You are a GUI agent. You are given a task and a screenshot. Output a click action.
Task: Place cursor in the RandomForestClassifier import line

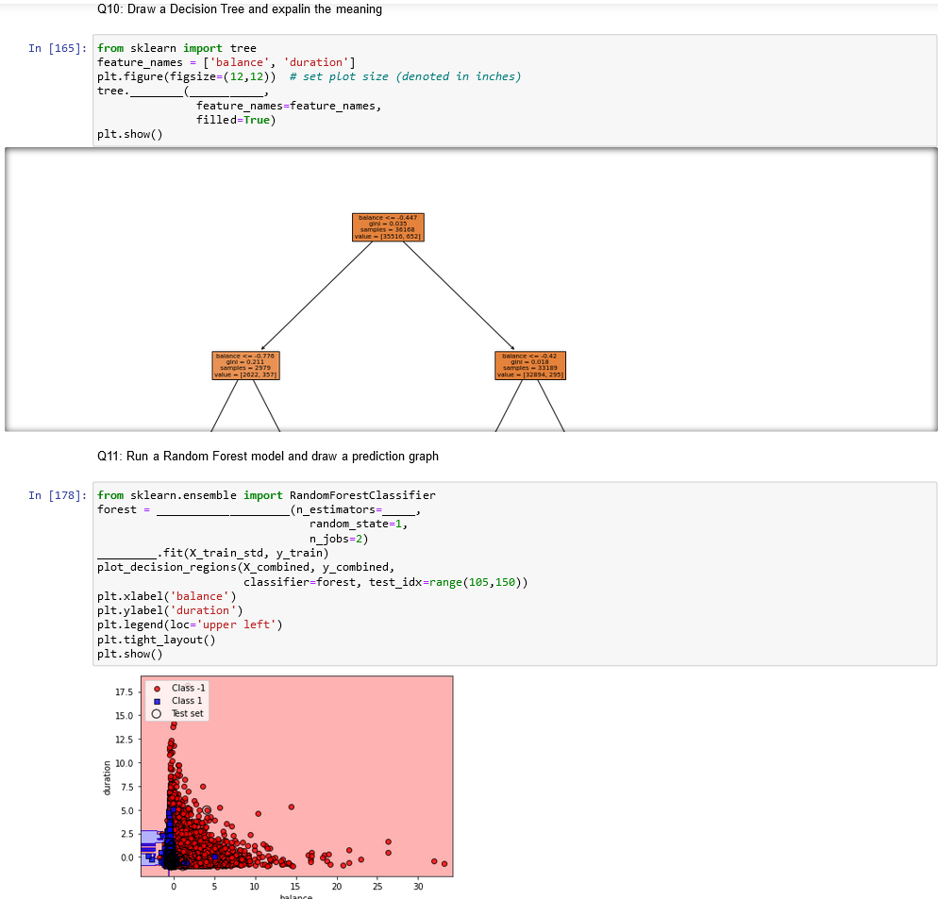264,494
